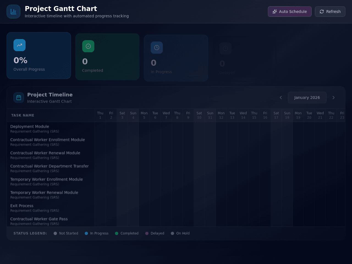Click the Completed legend dot
The image size is (352, 264).
(117, 233)
